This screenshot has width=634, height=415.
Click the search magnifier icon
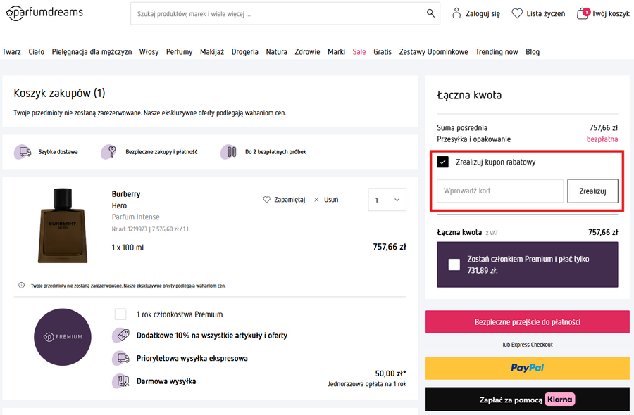(x=430, y=13)
